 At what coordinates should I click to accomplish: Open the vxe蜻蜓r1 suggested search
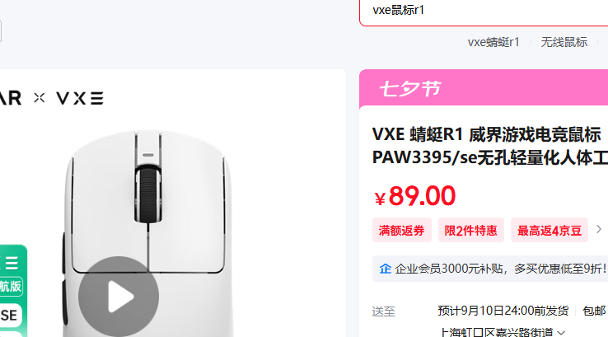point(493,42)
